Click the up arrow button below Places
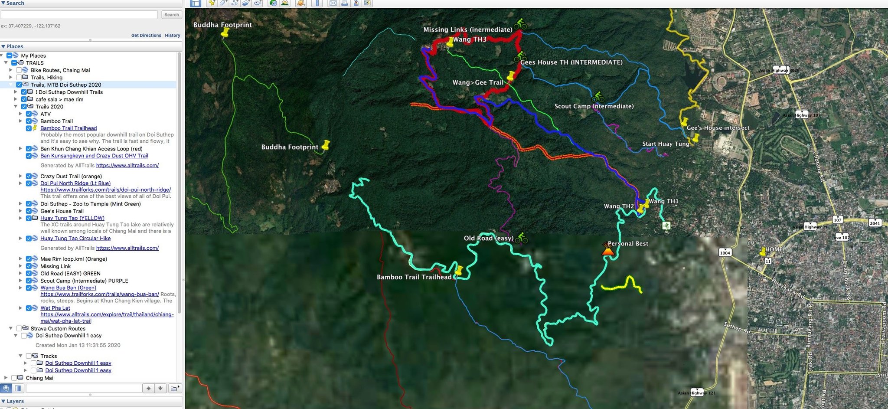This screenshot has width=888, height=409. click(149, 388)
